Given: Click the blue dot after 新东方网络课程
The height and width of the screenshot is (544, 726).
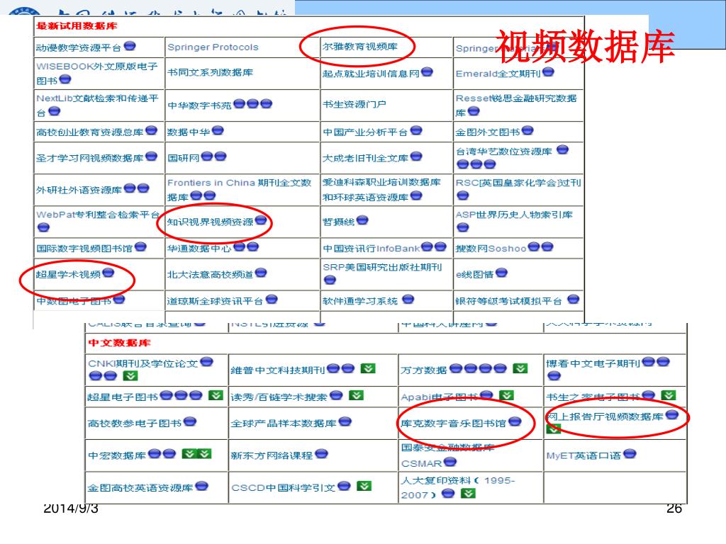Looking at the screenshot, I should (321, 454).
